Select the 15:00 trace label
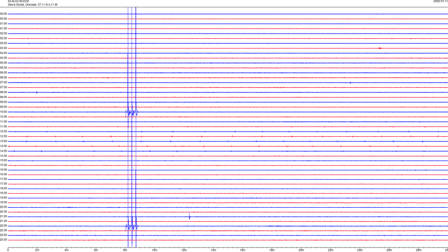 click(x=4, y=160)
